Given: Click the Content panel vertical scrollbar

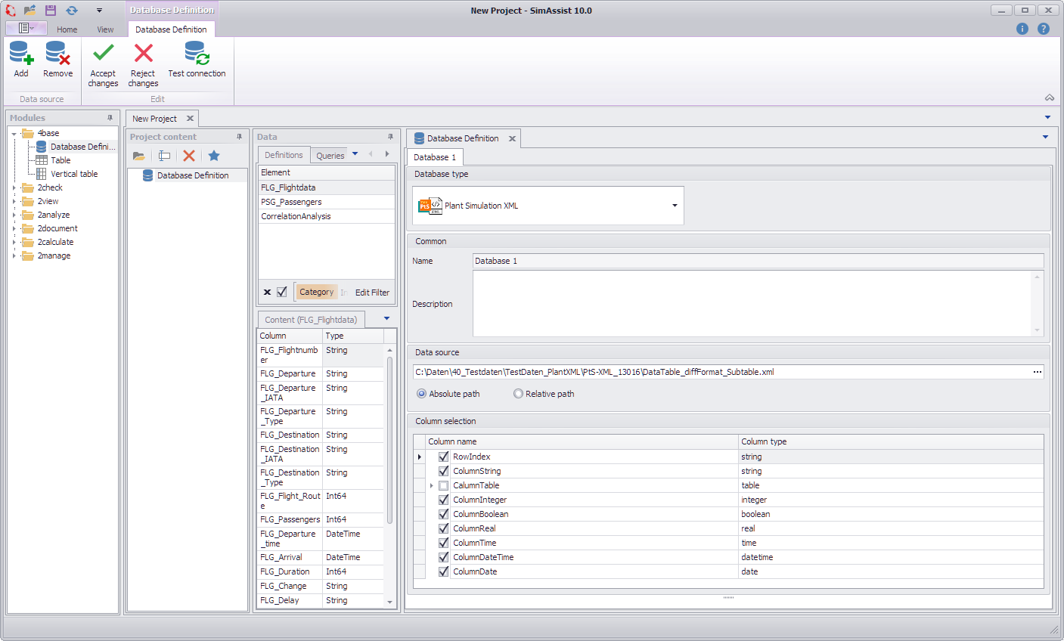Looking at the screenshot, I should 390,438.
